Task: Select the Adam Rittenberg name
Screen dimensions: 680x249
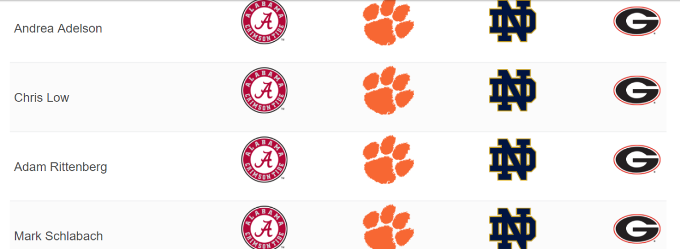Action: click(x=60, y=167)
